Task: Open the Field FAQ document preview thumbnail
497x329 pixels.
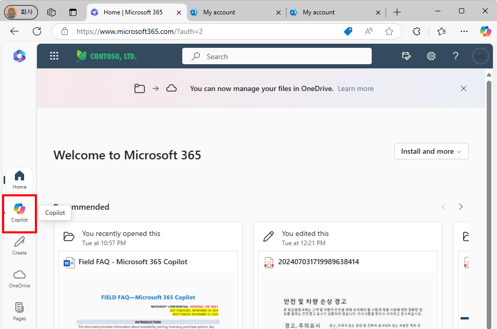Action: pos(148,301)
